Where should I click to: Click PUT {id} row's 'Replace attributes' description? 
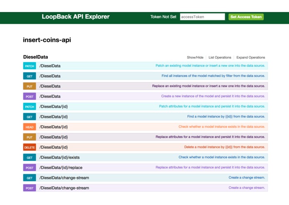point(210,137)
